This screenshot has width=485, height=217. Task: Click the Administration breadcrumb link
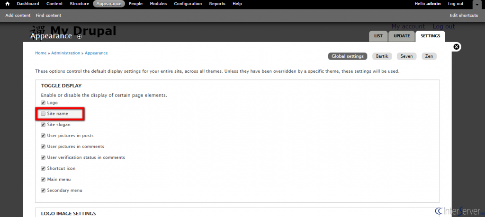click(65, 53)
